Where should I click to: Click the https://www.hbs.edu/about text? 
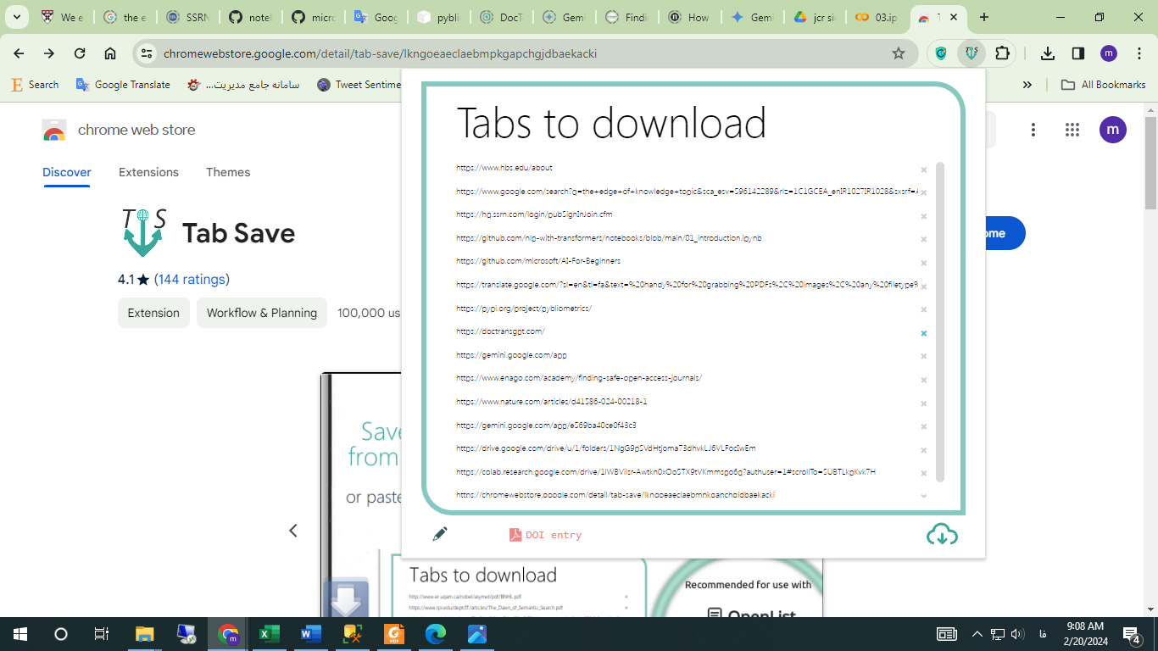click(504, 168)
